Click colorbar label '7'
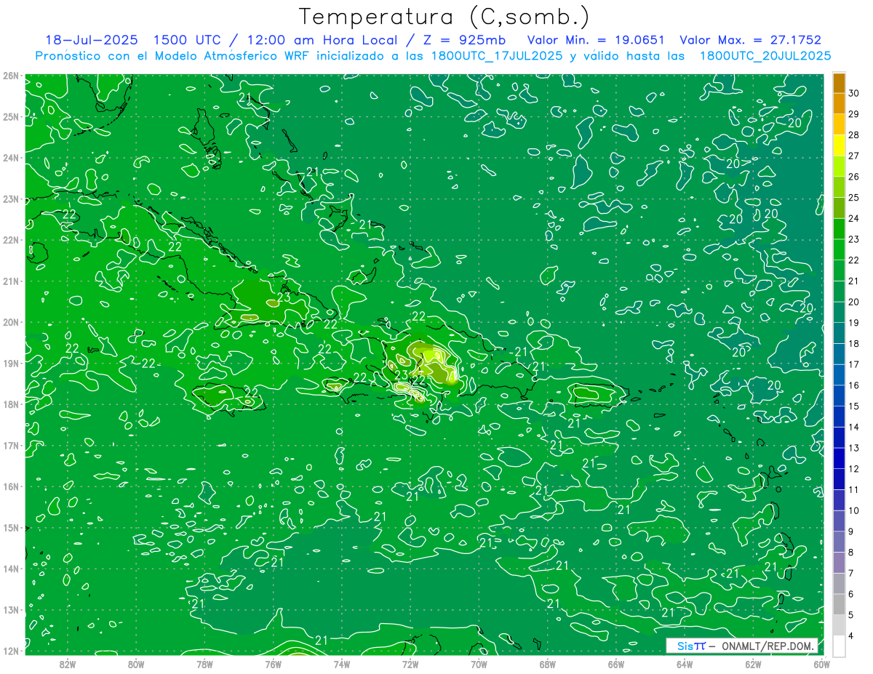Viewport: 873px width, 674px height. point(852,573)
